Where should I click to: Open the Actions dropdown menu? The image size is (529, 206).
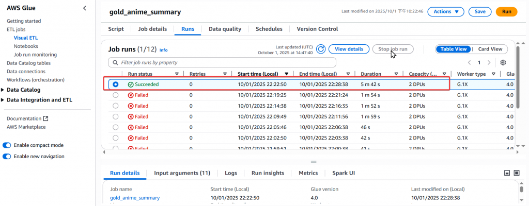446,11
